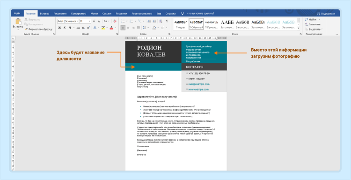Decrease font size with shrink-font icon
Image resolution: width=351 pixels, height=180 pixels.
[99, 21]
